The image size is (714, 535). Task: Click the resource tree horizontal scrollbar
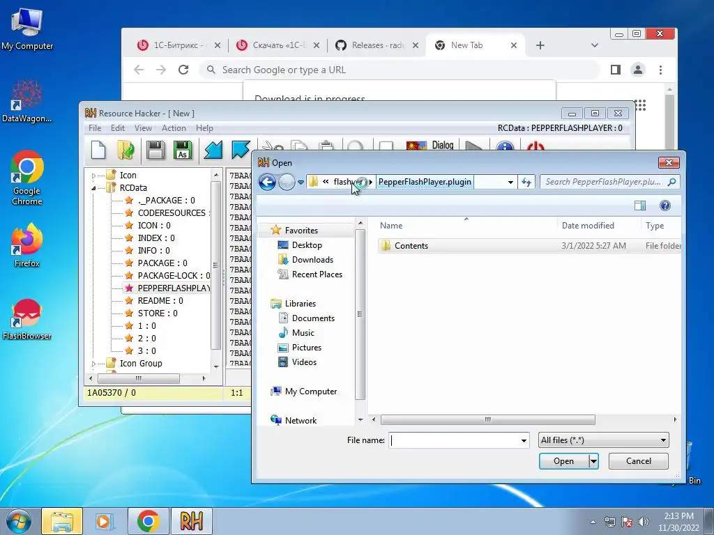(x=139, y=378)
